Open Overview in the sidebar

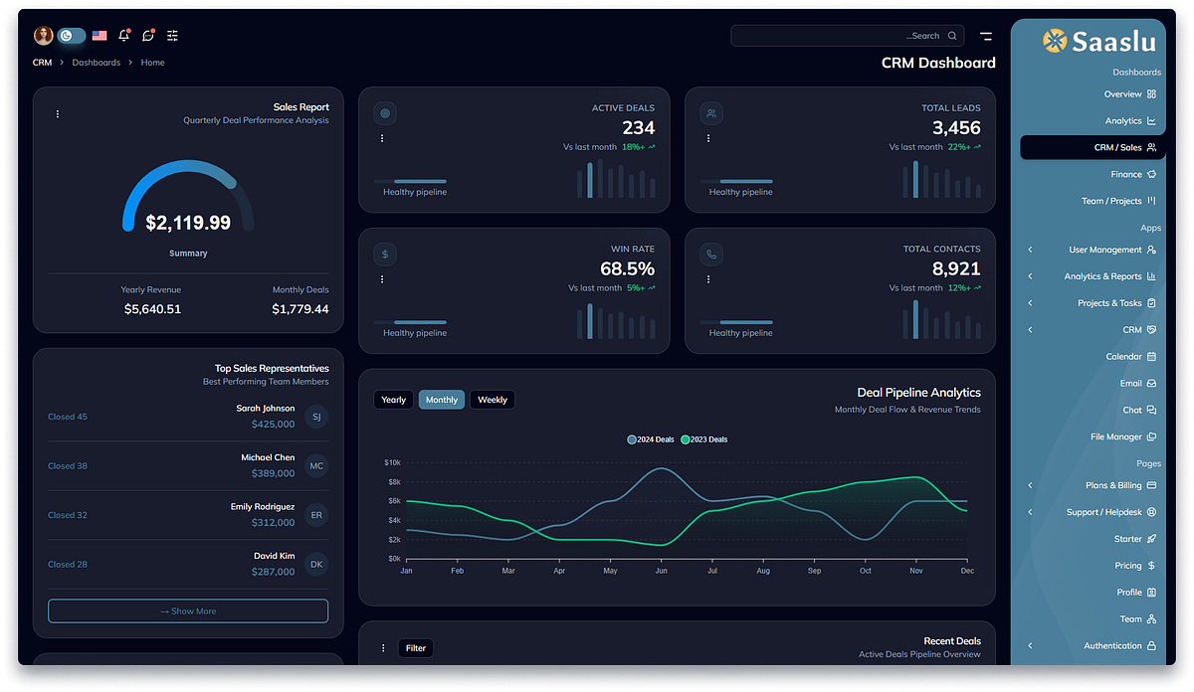coord(1130,94)
